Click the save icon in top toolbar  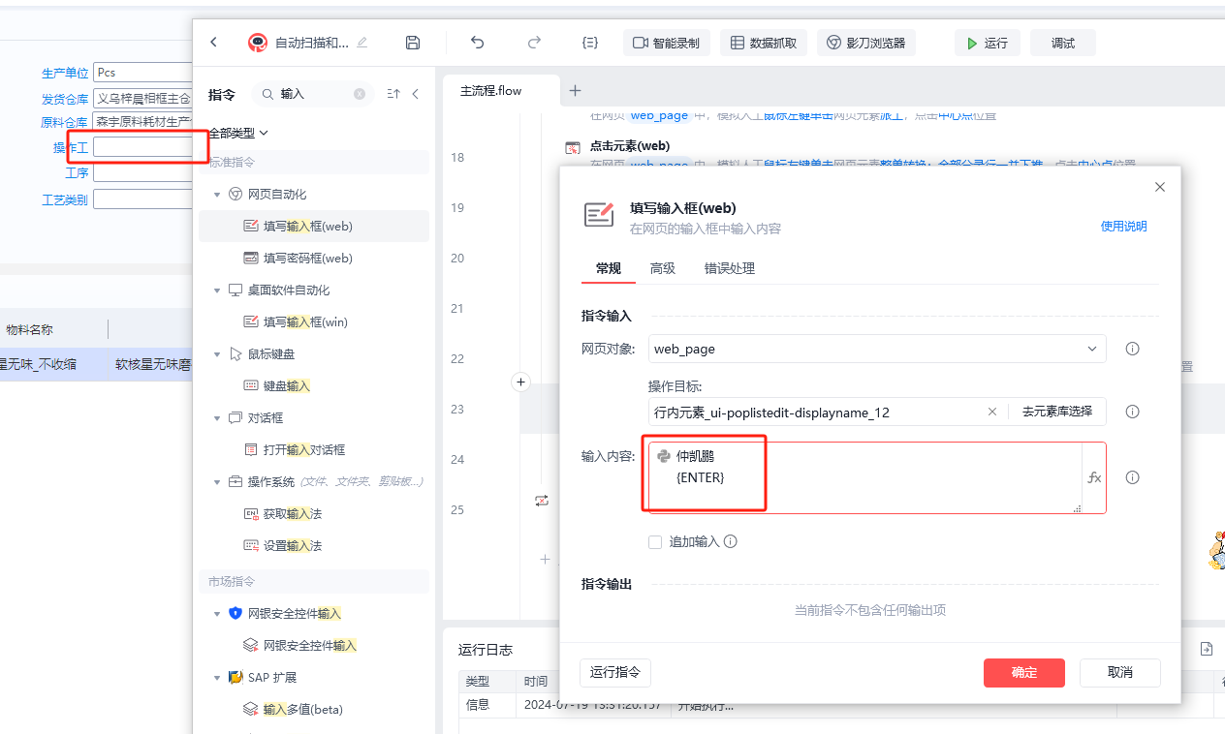click(x=413, y=43)
